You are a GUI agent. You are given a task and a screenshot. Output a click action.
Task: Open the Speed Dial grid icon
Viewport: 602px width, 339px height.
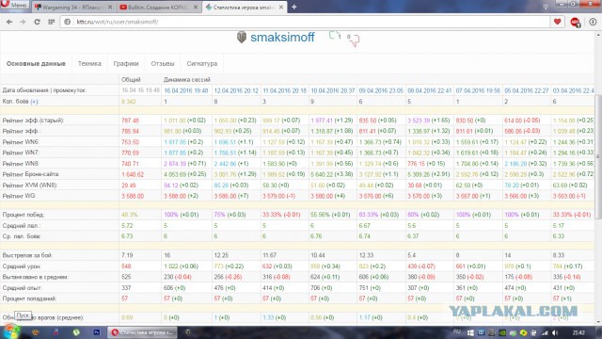(51, 22)
